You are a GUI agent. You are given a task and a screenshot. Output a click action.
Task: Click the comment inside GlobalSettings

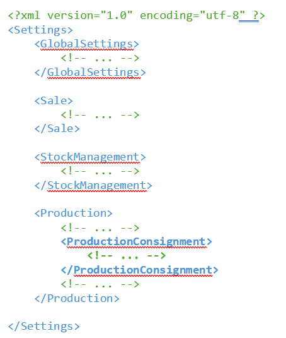click(x=100, y=57)
